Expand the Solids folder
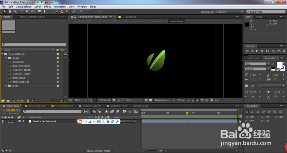 click(6, 86)
